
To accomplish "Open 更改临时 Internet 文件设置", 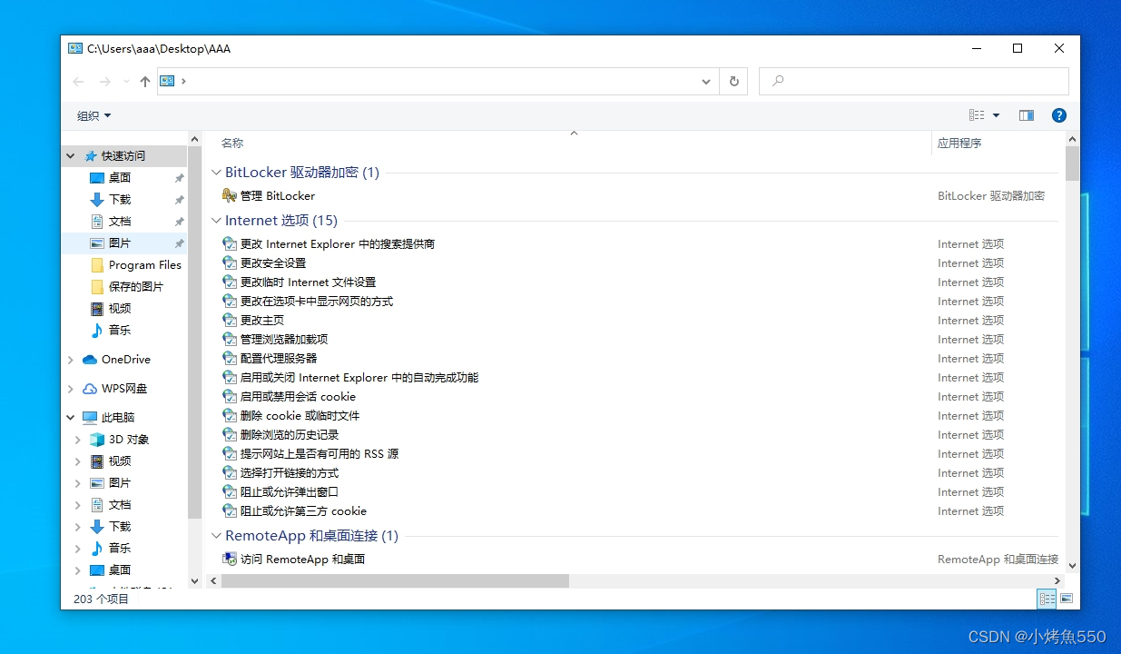I will [x=308, y=282].
